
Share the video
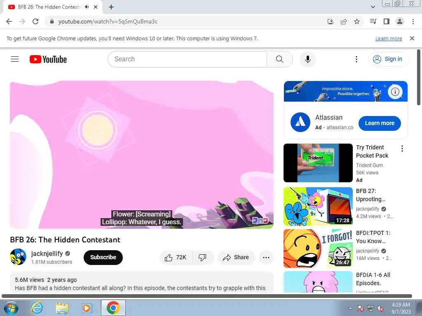click(236, 258)
